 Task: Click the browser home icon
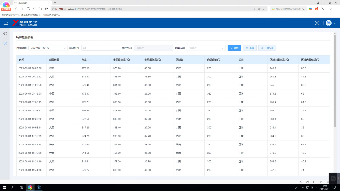point(34,9)
